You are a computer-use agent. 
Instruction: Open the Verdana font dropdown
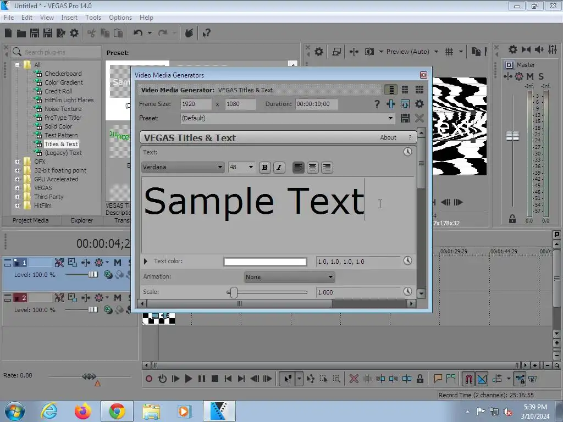(183, 167)
